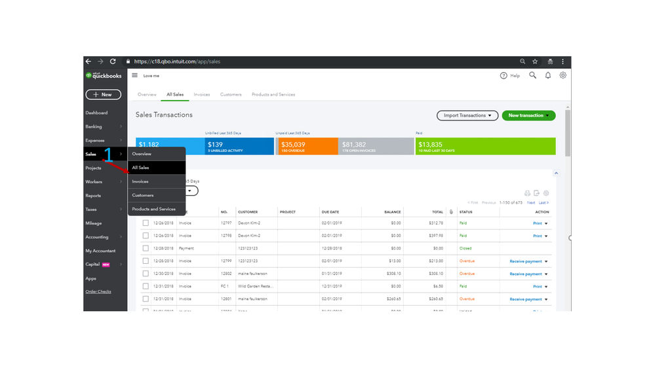The image size is (655, 368).
Task: Click Order Checks link
Action: click(x=98, y=291)
